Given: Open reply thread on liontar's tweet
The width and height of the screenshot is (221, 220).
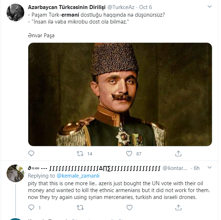Looking at the screenshot, I should [x=31, y=208].
